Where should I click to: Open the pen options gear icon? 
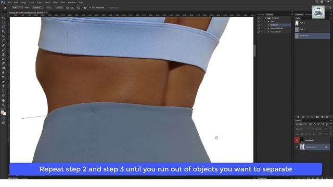(85, 8)
